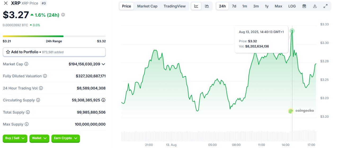Image resolution: width=339 pixels, height=148 pixels.
Task: Click info icon beside Fully Diluted Valuation
Action: (x=45, y=76)
